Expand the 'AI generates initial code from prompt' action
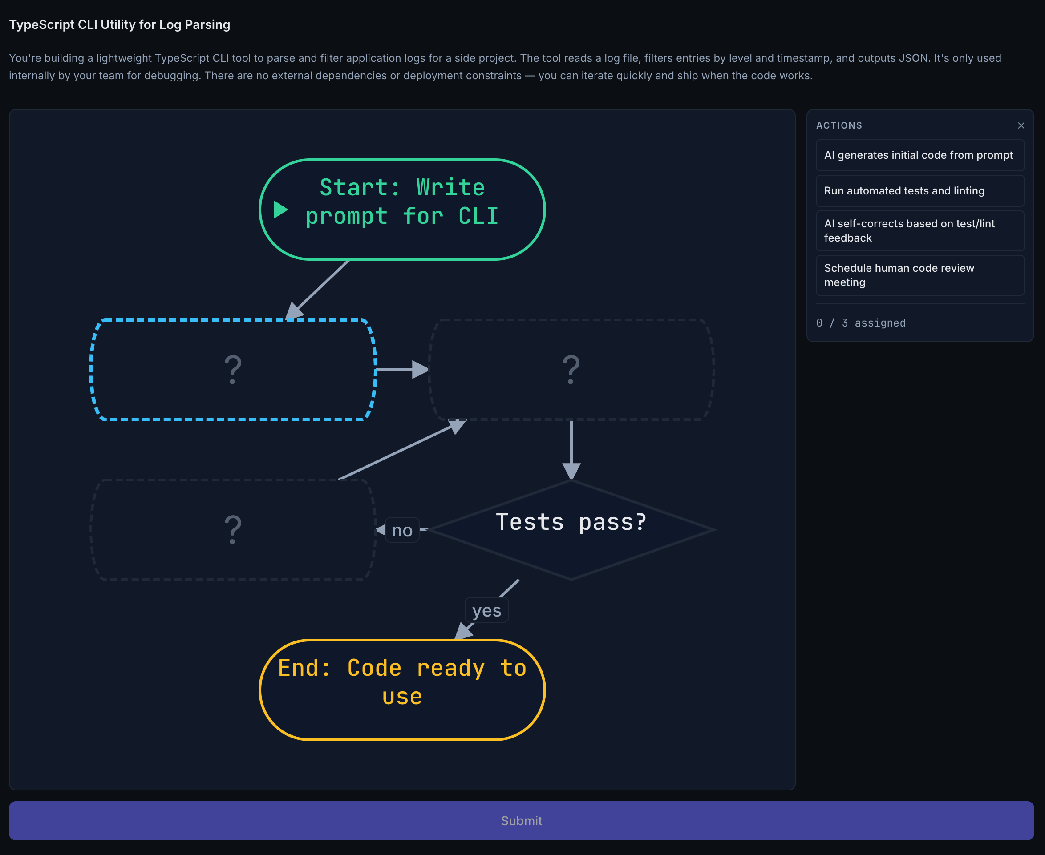This screenshot has width=1045, height=855. [919, 155]
